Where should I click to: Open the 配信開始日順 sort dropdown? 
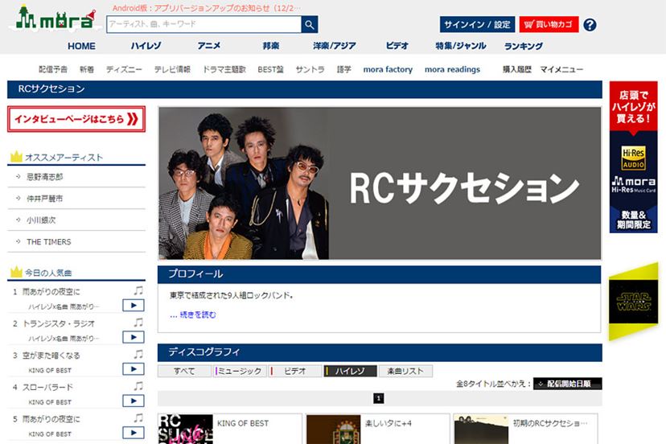[x=567, y=384]
